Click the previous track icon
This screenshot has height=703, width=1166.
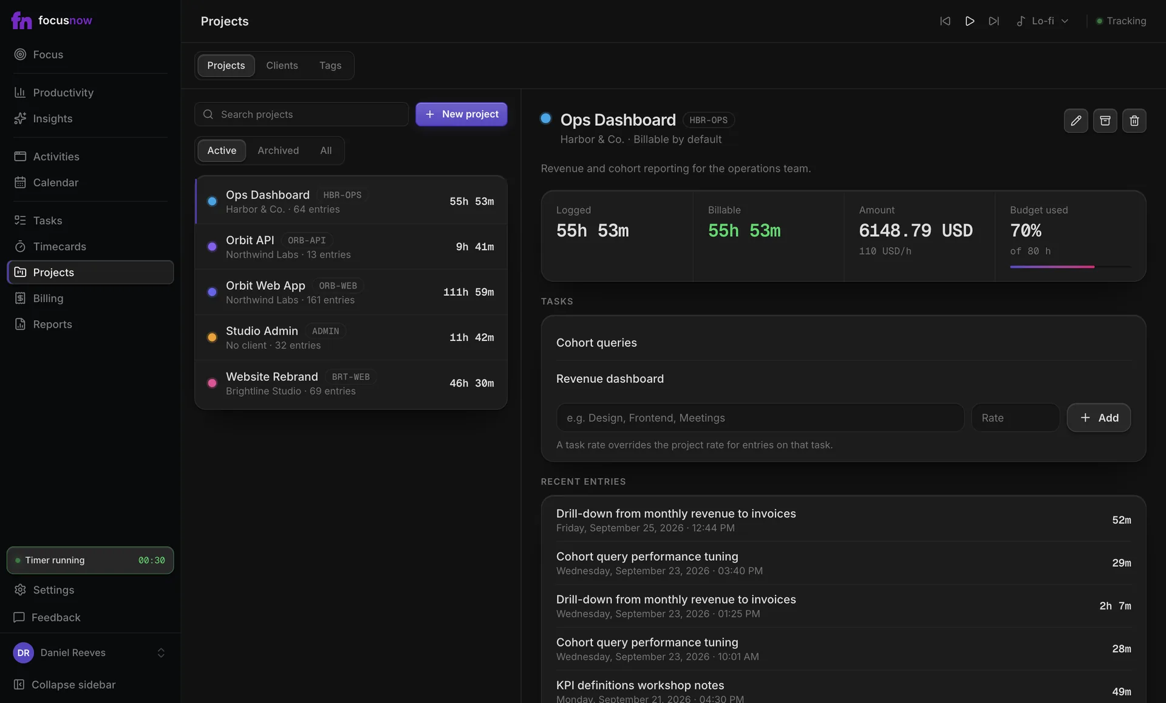pyautogui.click(x=945, y=21)
